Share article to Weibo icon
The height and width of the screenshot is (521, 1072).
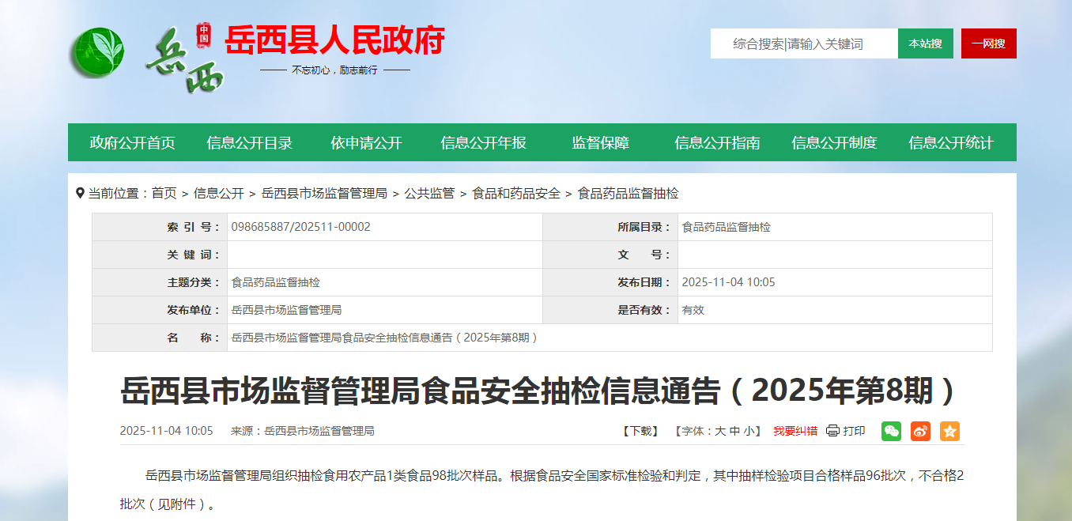(x=920, y=431)
